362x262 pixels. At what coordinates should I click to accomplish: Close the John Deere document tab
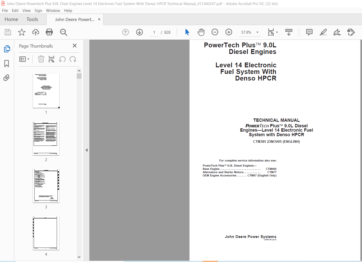(x=99, y=19)
